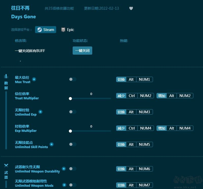Click the star beside Unlimited Weapon Mods
This screenshot has height=189, width=203.
pyautogui.click(x=64, y=185)
